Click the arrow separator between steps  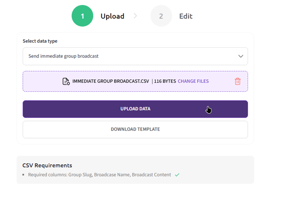pos(135,16)
